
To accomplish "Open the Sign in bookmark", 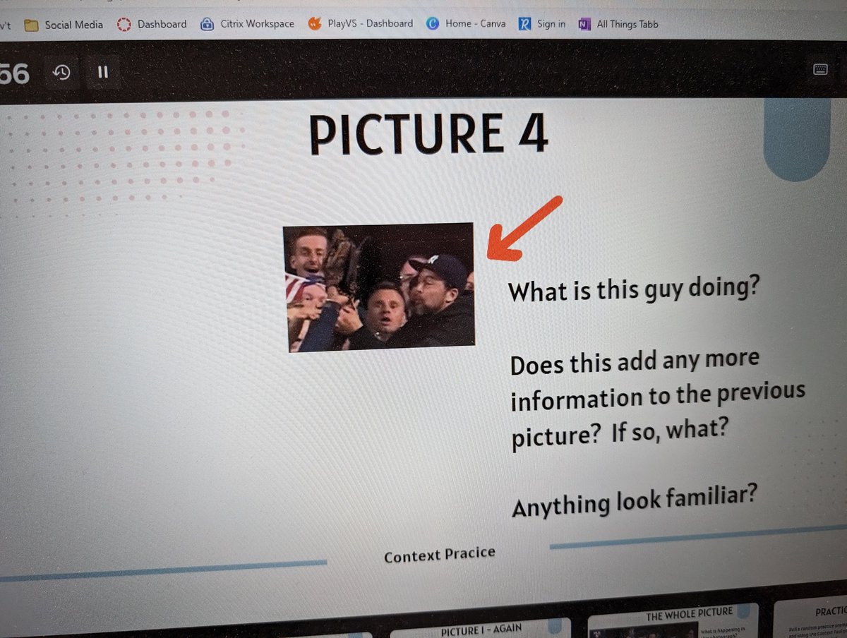I will coord(541,24).
